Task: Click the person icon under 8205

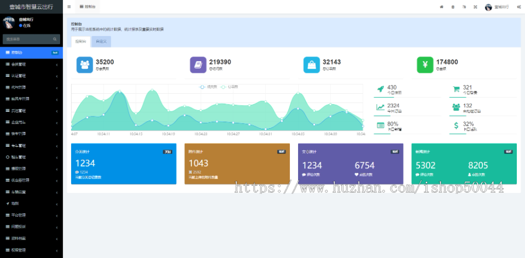Action: [470, 175]
